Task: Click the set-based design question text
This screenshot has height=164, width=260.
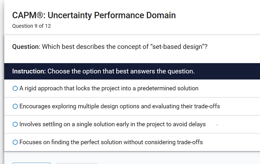Action: tap(110, 46)
